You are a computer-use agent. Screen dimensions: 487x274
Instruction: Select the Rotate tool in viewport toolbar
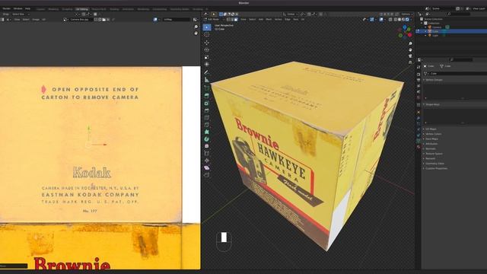pyautogui.click(x=207, y=49)
